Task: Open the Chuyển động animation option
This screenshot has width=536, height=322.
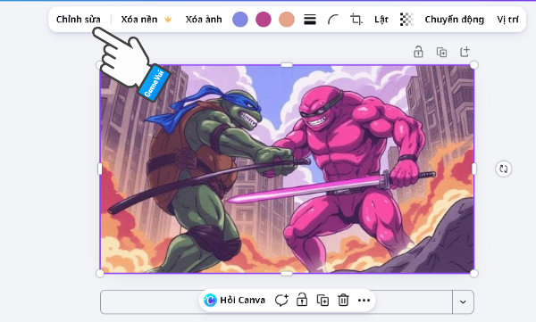Action: [x=455, y=20]
